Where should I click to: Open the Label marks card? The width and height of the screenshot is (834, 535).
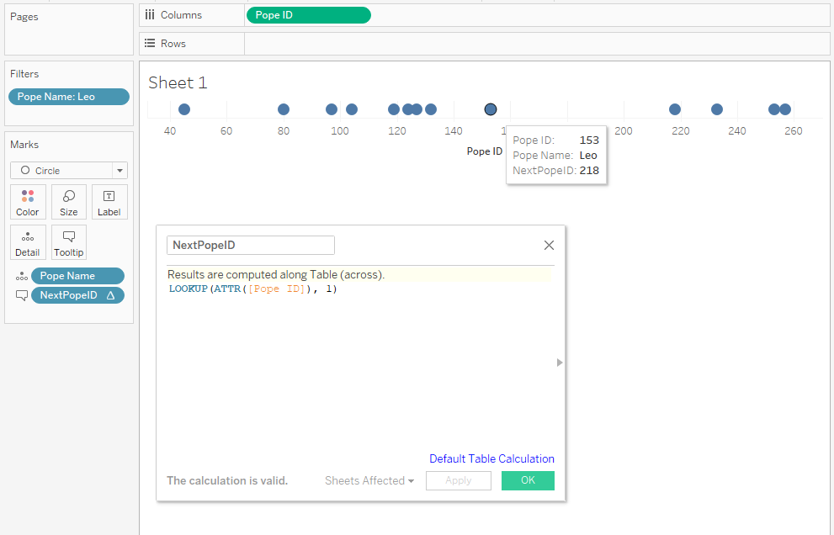coord(109,202)
